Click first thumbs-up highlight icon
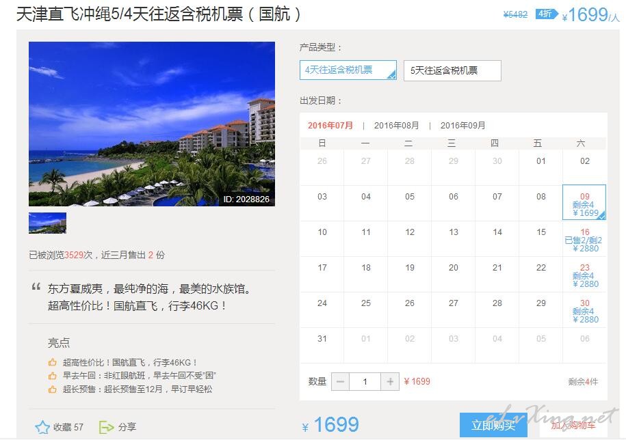The height and width of the screenshot is (440, 626). coord(52,362)
